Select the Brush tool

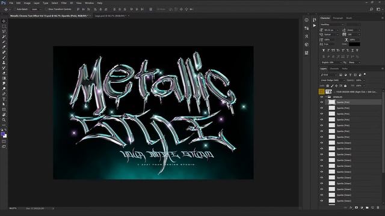click(4, 58)
